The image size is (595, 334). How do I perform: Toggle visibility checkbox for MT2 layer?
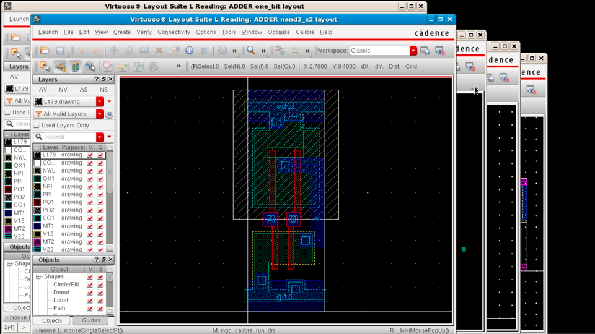90,242
